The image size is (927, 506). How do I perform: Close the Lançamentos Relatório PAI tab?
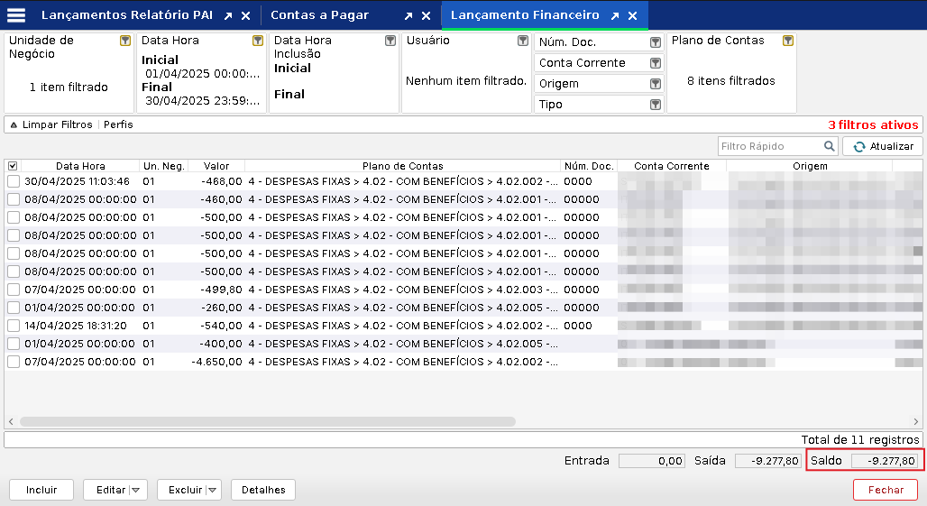point(246,16)
